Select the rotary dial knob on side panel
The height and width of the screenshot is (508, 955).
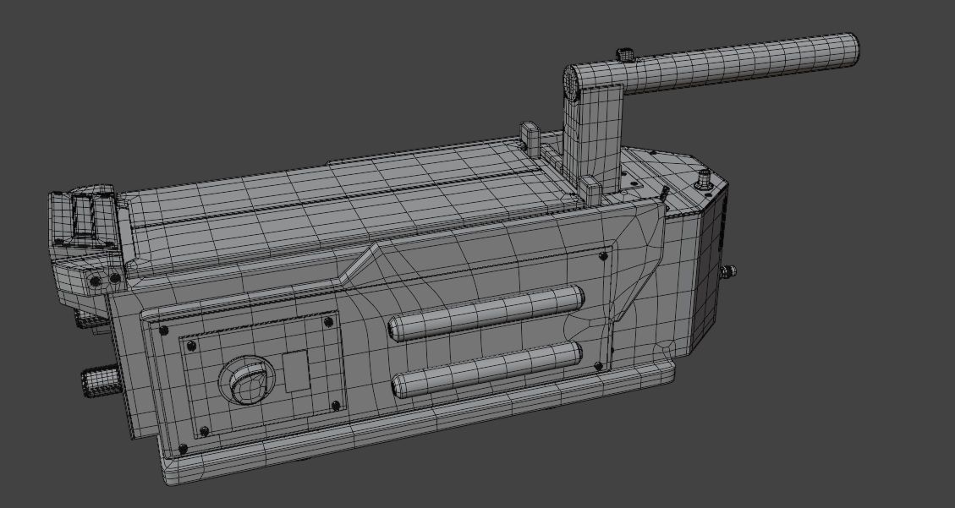(247, 380)
